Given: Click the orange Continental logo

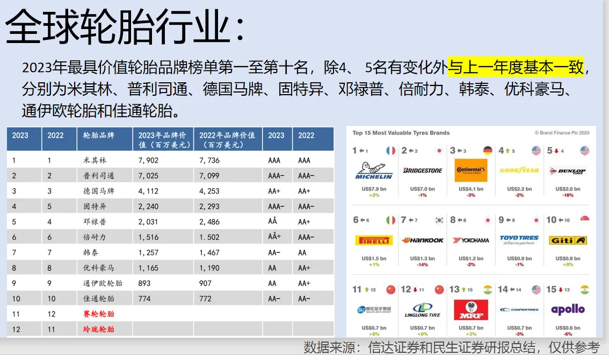Looking at the screenshot, I should coord(471,171).
